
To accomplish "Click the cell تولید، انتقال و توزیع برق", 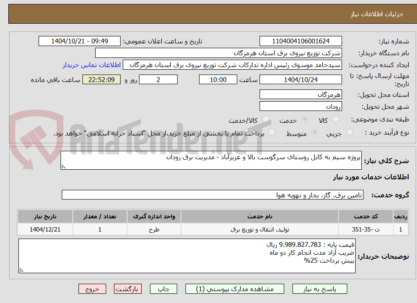I will pyautogui.click(x=260, y=229).
